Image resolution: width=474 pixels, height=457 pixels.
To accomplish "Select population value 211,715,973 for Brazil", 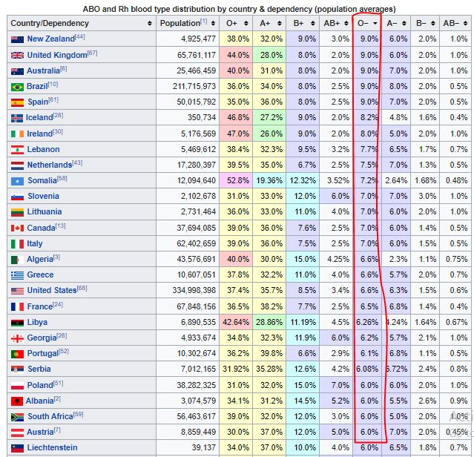I will click(194, 87).
